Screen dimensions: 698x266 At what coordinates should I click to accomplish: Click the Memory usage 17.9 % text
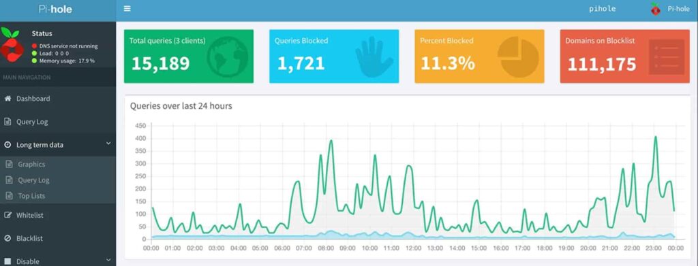pos(67,61)
